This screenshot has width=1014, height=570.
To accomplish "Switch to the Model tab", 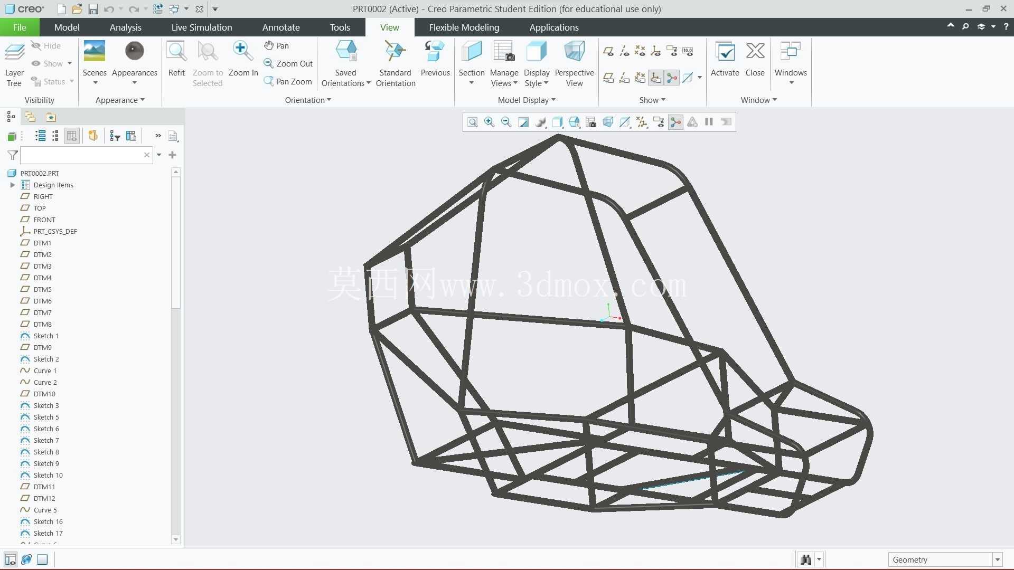I will [67, 27].
